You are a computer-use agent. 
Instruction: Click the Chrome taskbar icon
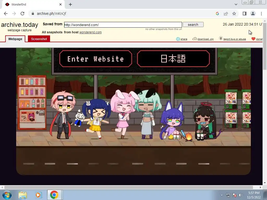54,195
